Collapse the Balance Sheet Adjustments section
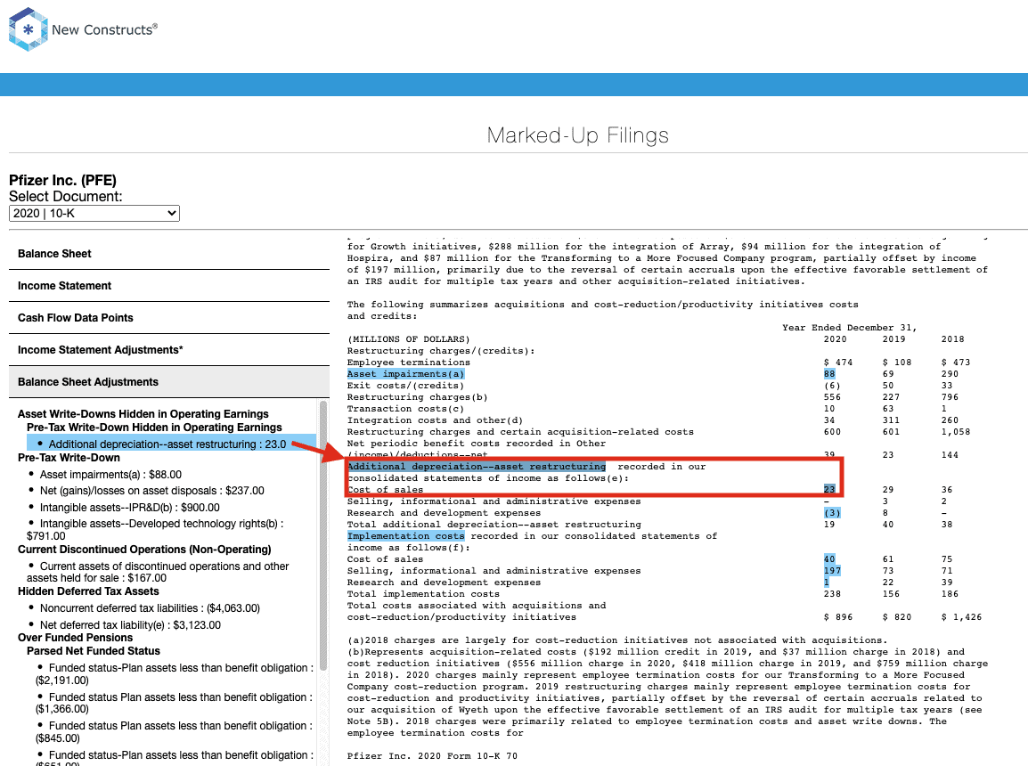Screen dimensions: 1028x766 coord(169,382)
